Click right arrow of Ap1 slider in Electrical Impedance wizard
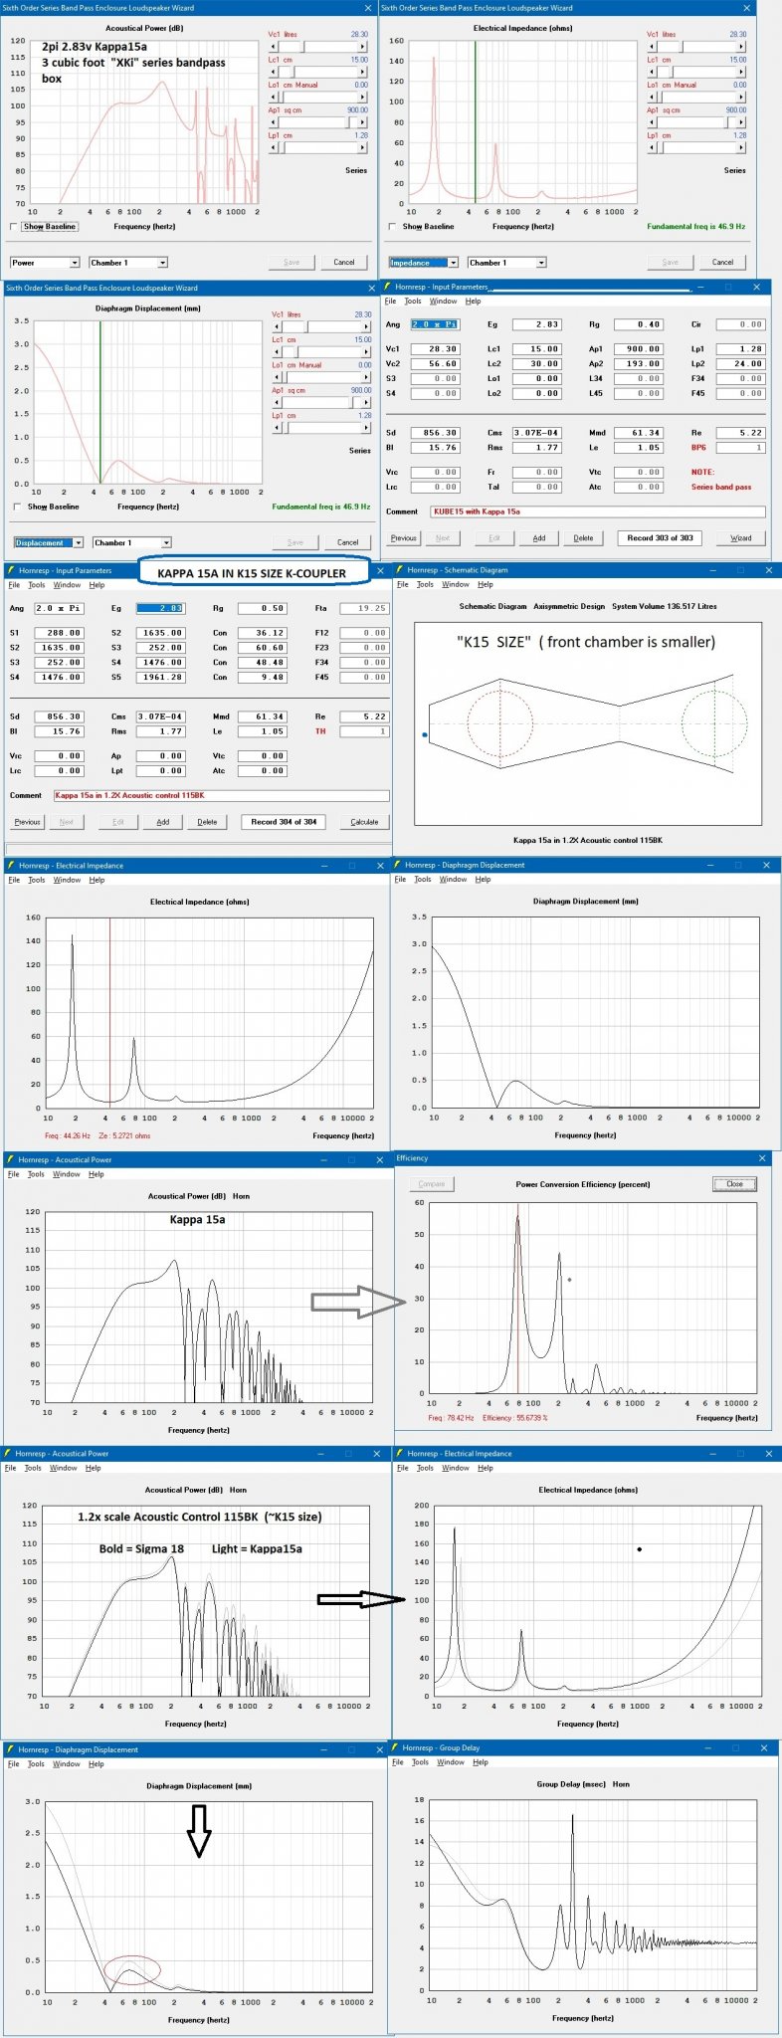The width and height of the screenshot is (782, 2038). [742, 122]
